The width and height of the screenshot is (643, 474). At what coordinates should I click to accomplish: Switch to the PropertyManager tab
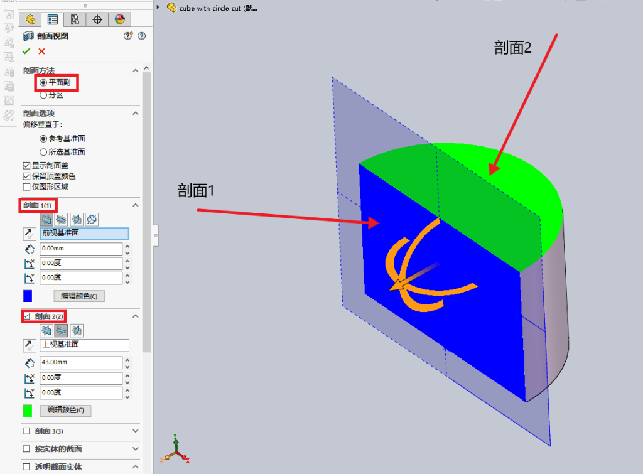(53, 19)
